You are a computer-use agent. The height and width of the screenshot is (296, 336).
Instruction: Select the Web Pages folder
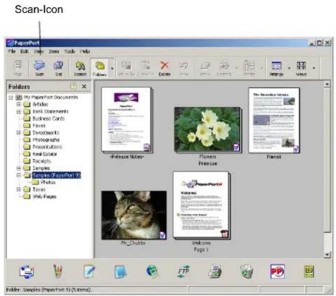(44, 197)
